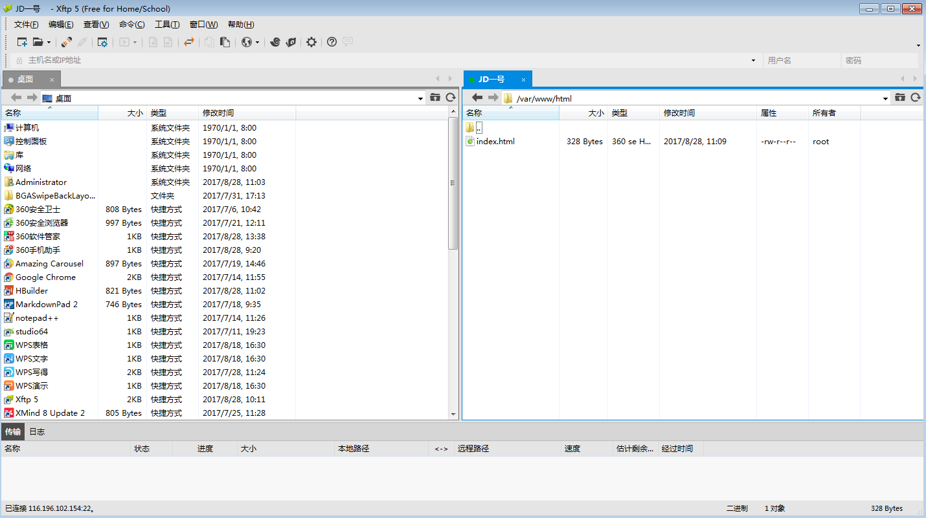Expand the host address history dropdown

click(x=753, y=60)
